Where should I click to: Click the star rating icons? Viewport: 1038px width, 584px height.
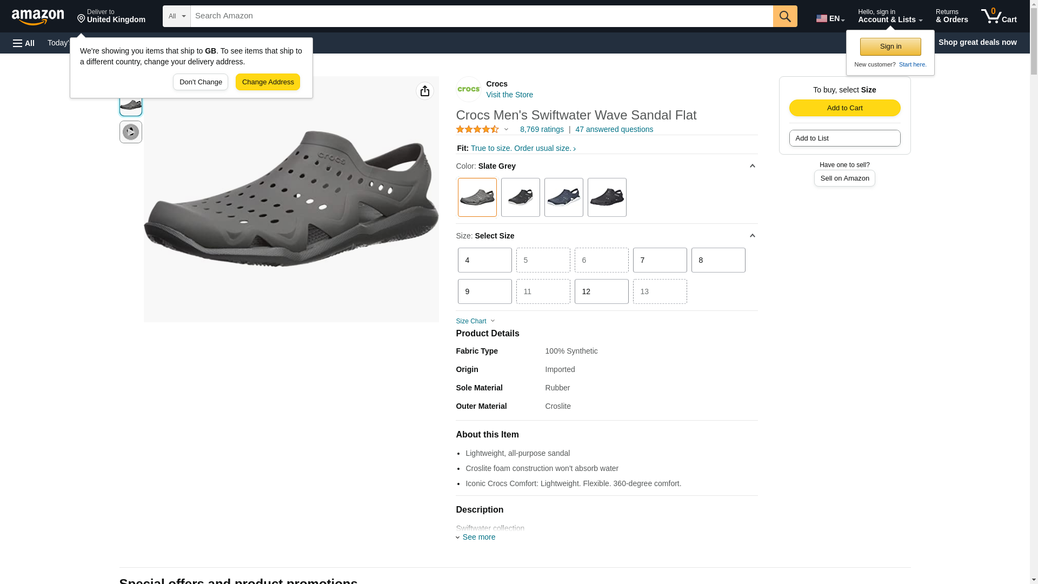(478, 130)
